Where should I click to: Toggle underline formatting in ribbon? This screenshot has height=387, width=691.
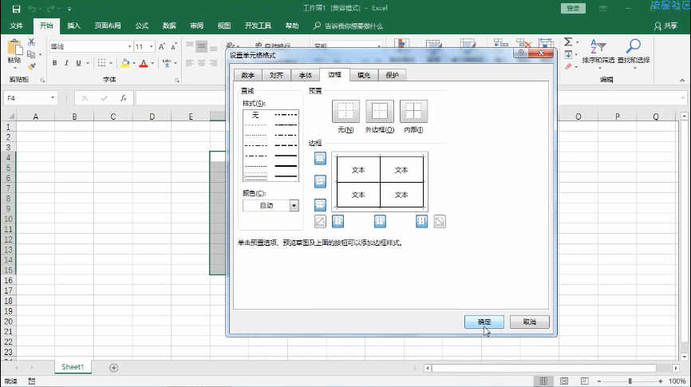(78, 63)
